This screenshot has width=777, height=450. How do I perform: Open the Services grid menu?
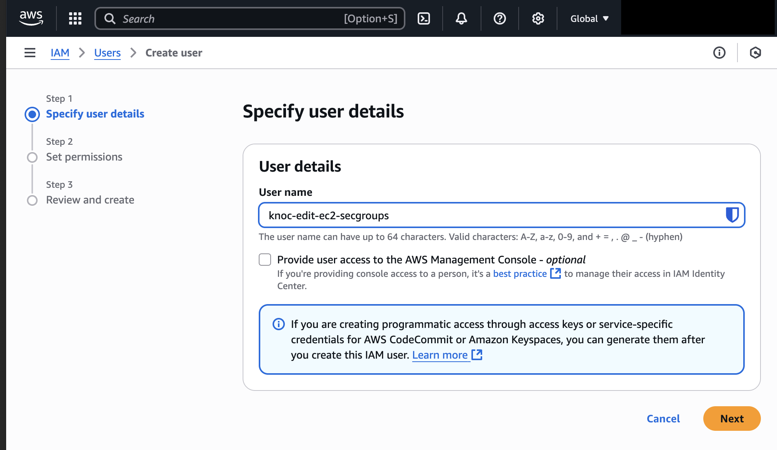pyautogui.click(x=75, y=18)
